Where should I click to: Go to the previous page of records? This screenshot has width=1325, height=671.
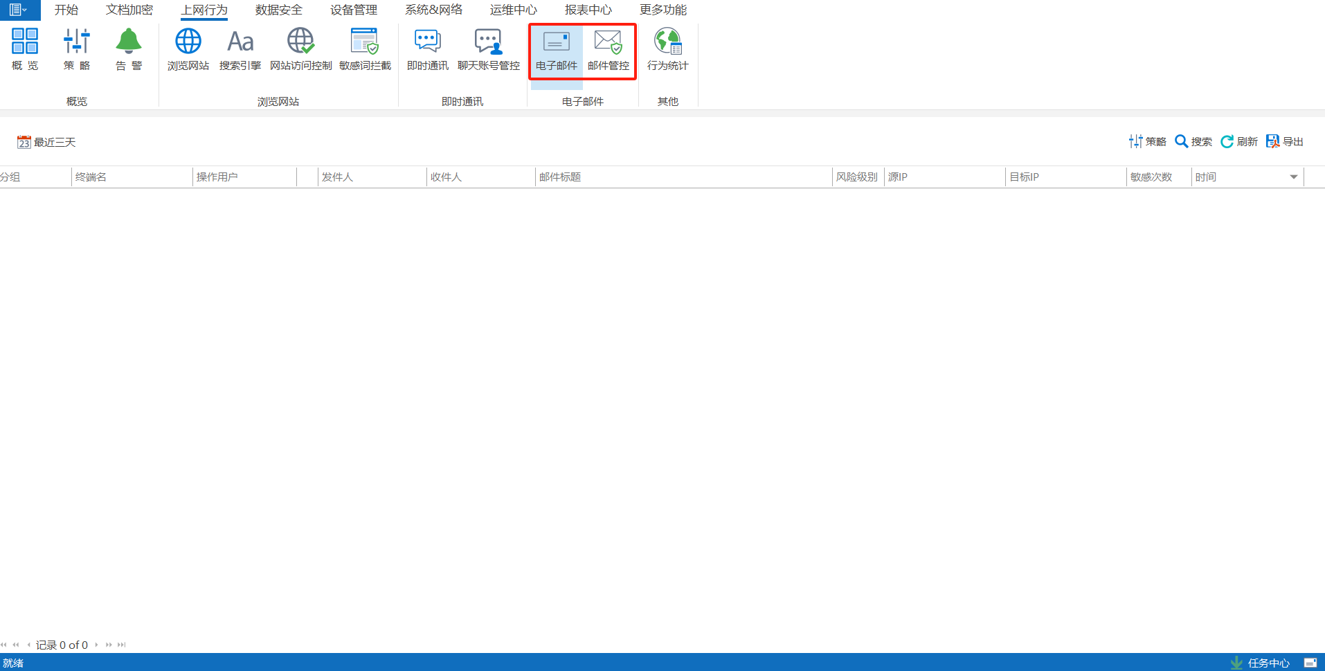(x=16, y=645)
